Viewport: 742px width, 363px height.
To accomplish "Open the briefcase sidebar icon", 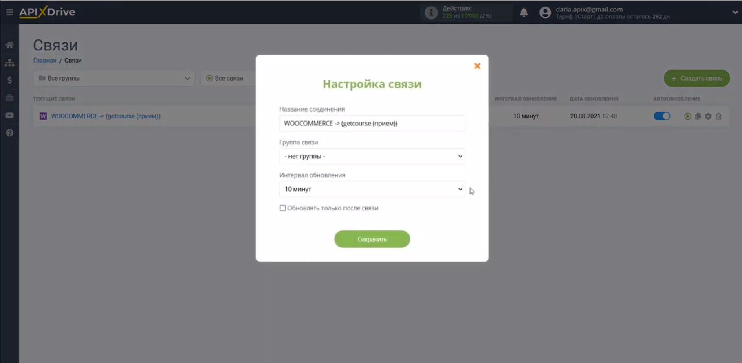I will [x=9, y=98].
